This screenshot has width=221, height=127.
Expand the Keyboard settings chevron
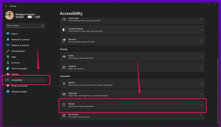201,94
